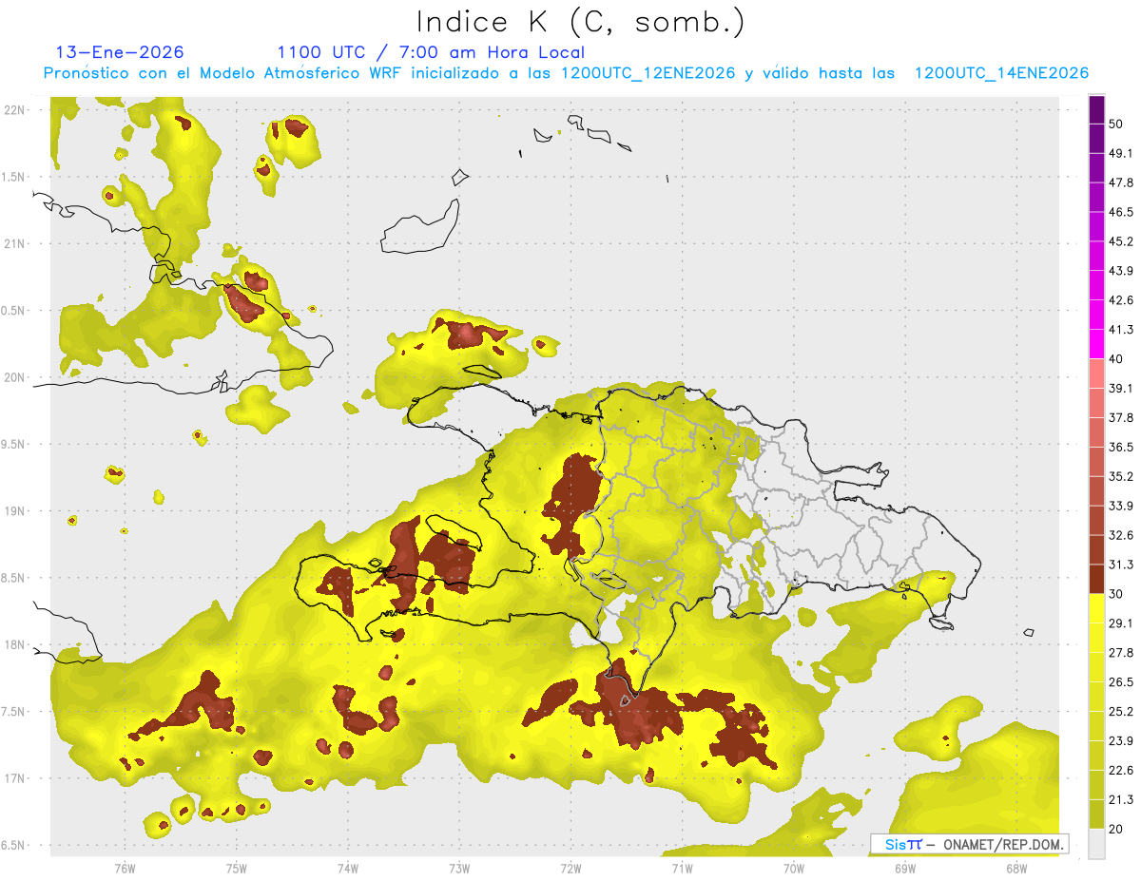Select the 70W longitude label
Viewport: 1141px width, 881px height.
(x=794, y=868)
